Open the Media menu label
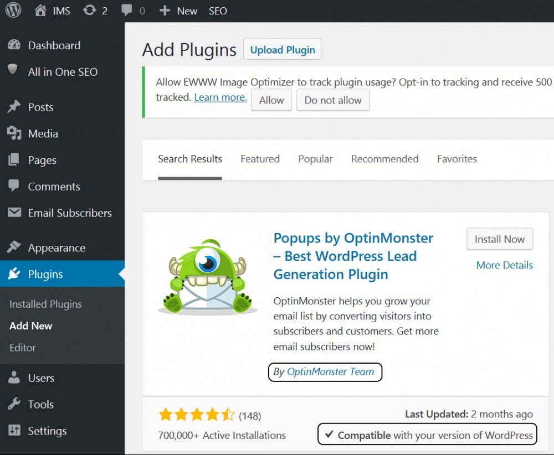The image size is (554, 455). [x=43, y=133]
